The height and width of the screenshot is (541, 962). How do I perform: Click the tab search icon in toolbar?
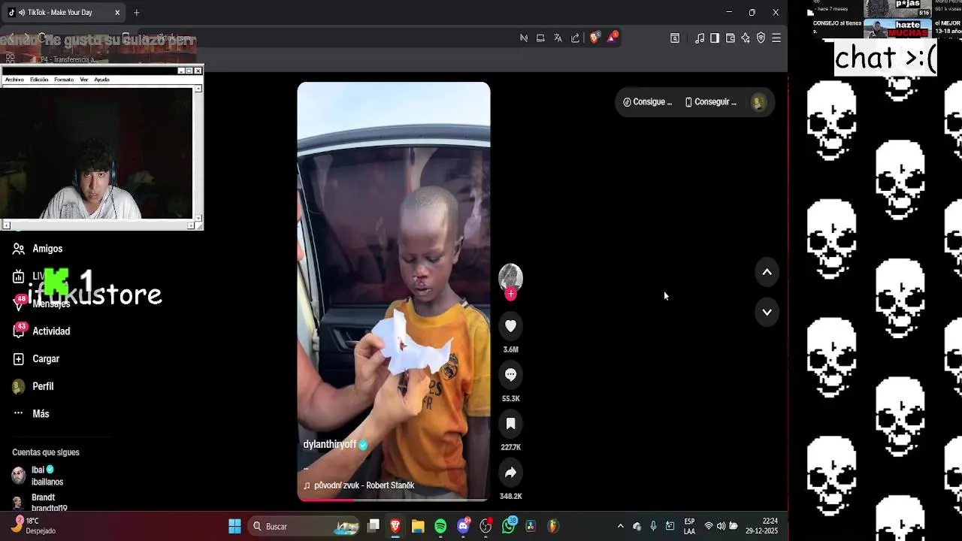coord(675,38)
